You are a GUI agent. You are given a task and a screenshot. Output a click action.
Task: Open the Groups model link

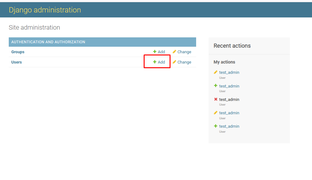click(18, 52)
